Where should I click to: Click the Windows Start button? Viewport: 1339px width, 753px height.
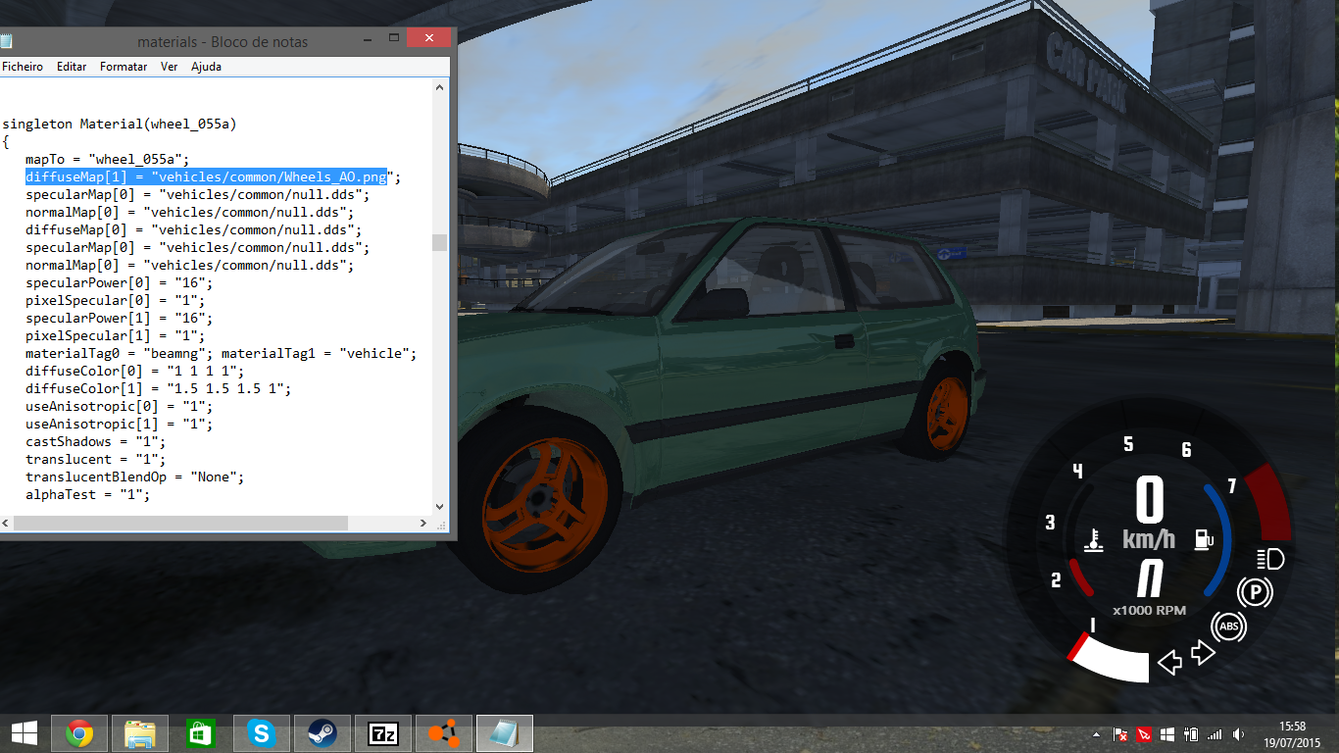point(24,733)
